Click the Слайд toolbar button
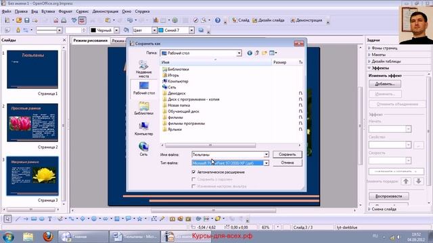This screenshot has width=433, height=243. (x=241, y=20)
